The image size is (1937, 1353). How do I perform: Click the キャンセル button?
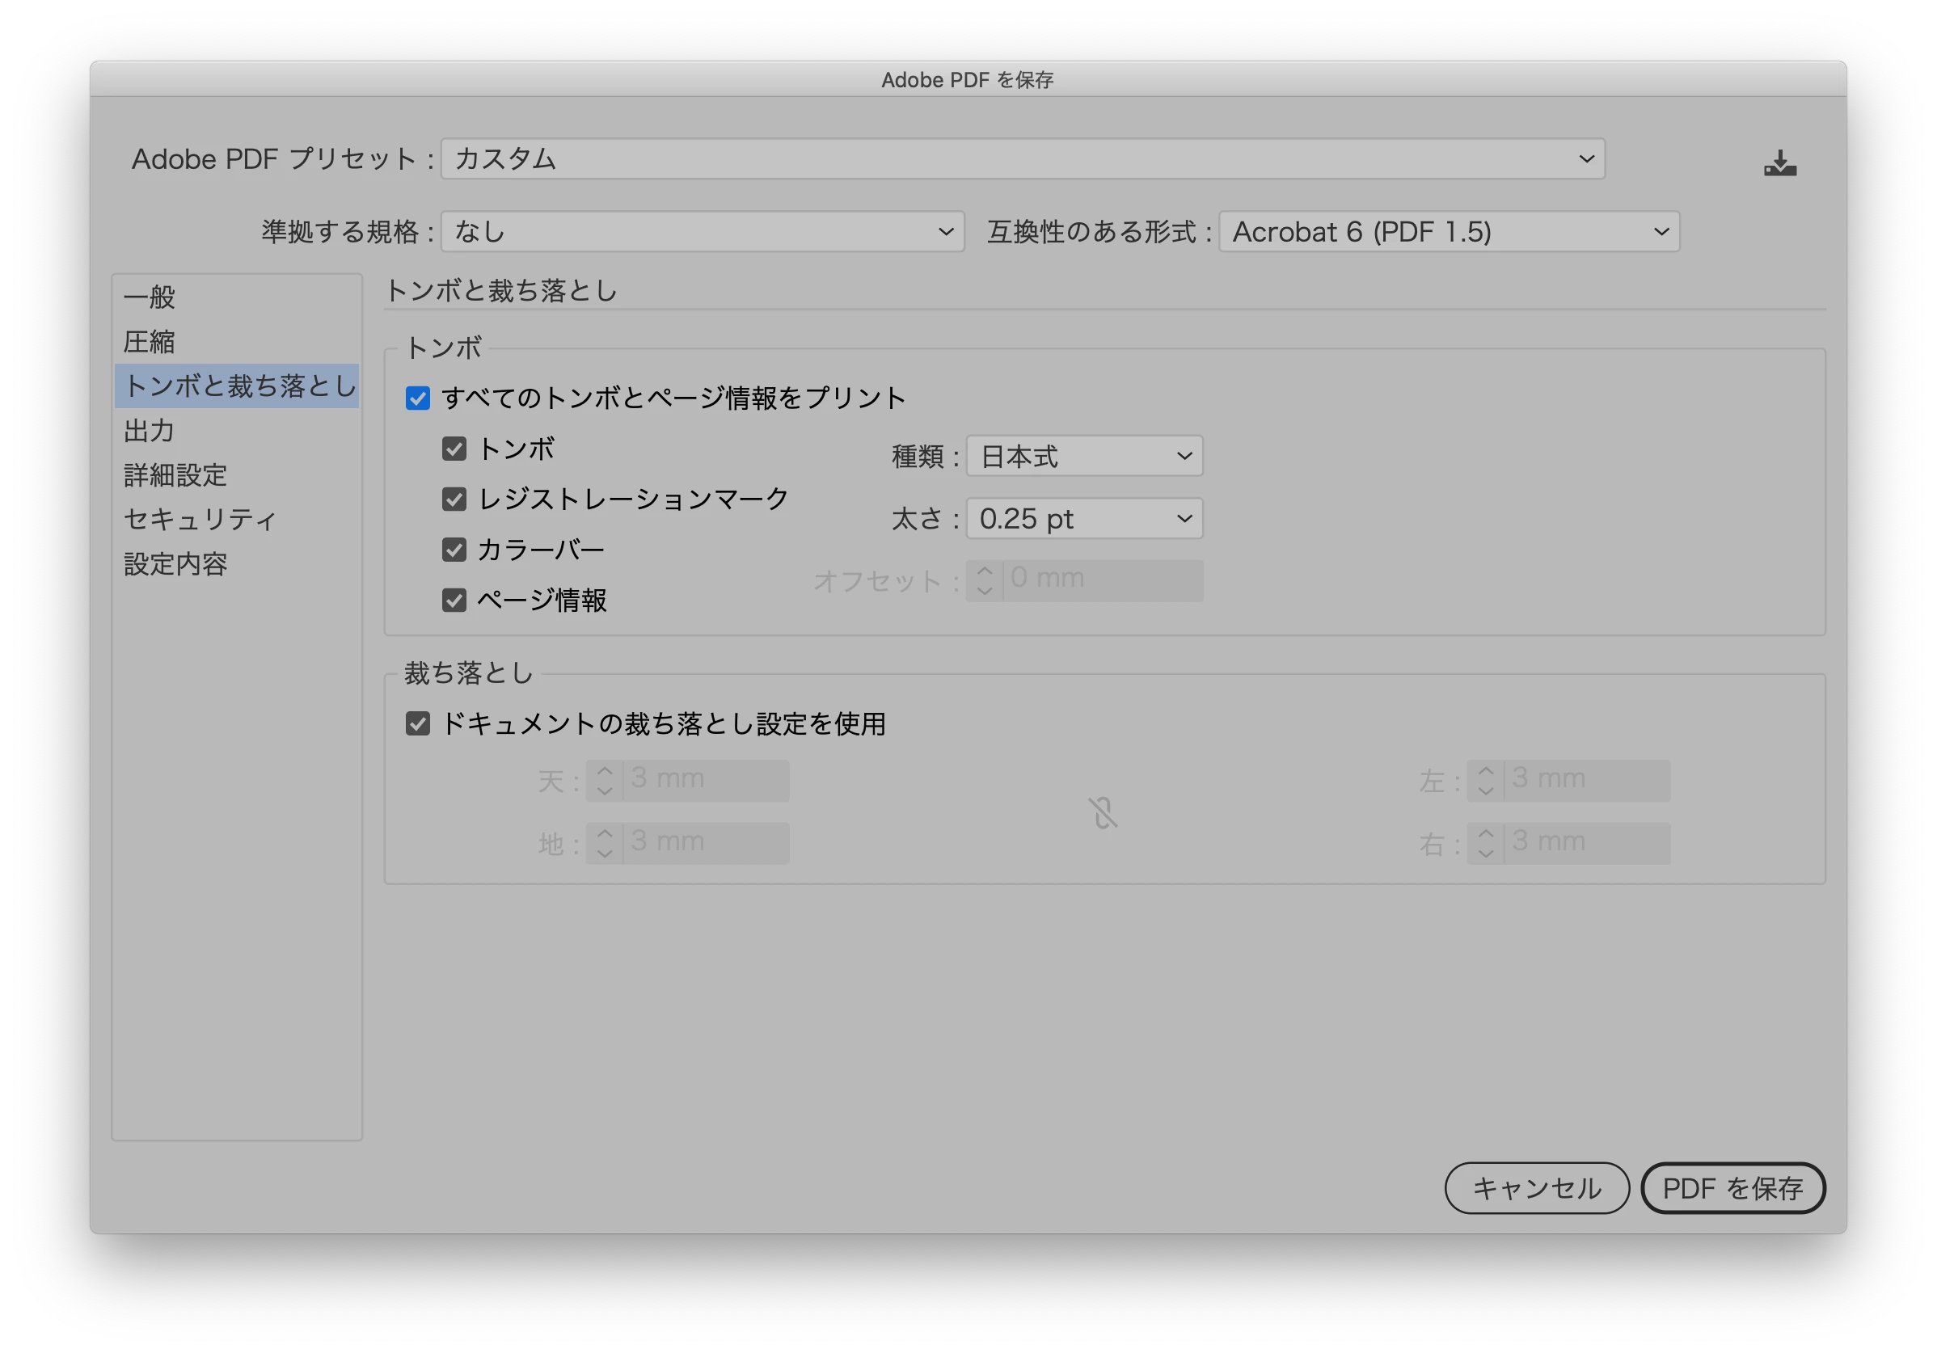pyautogui.click(x=1536, y=1187)
